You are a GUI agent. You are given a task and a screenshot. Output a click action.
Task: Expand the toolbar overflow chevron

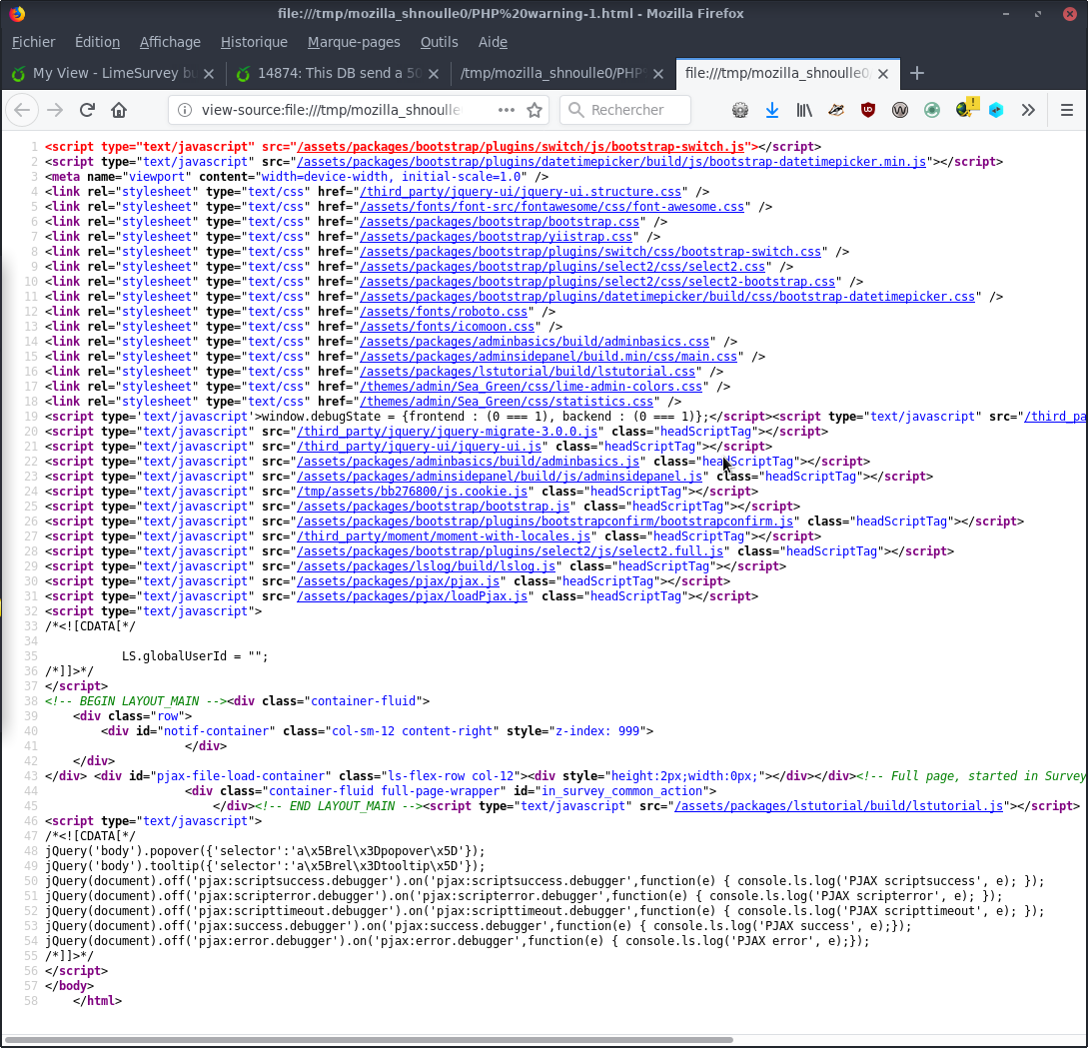(x=1028, y=110)
